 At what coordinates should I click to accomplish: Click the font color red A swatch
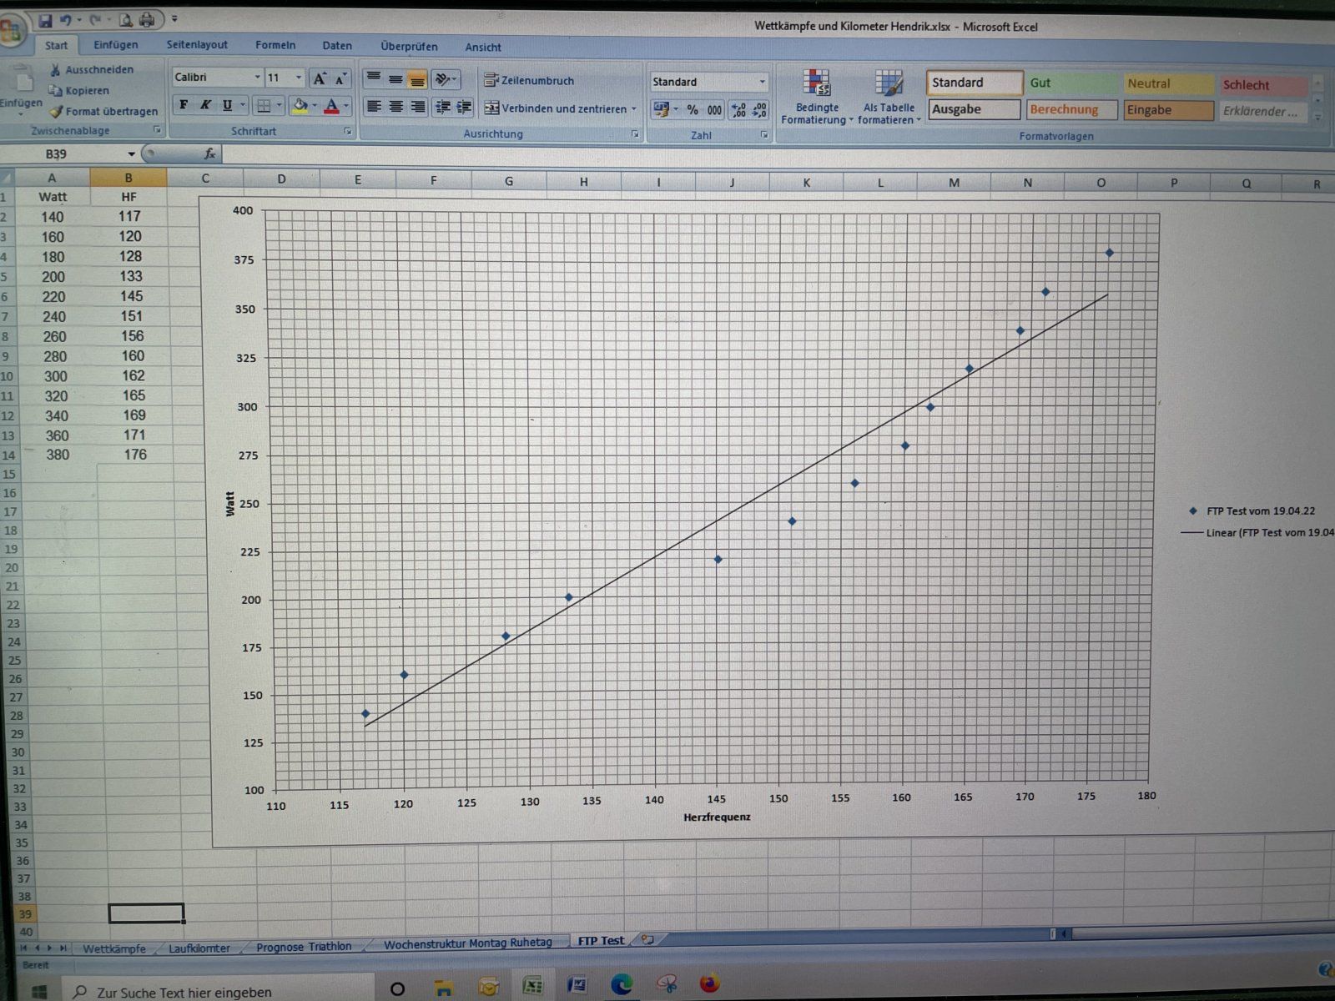point(331,106)
